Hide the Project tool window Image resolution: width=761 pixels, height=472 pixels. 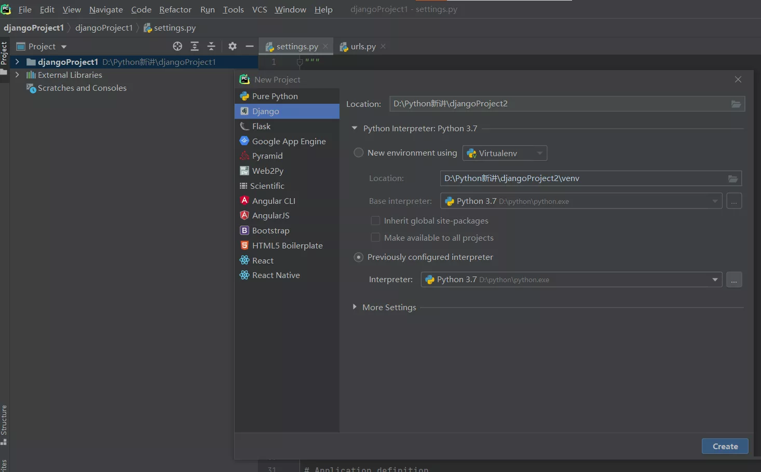250,46
